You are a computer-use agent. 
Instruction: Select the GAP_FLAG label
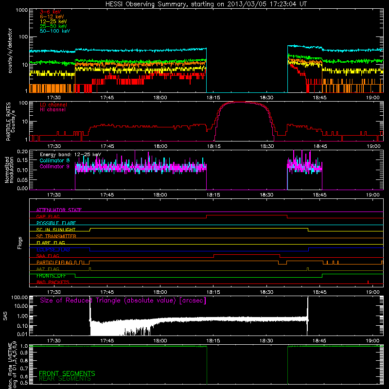(48, 216)
